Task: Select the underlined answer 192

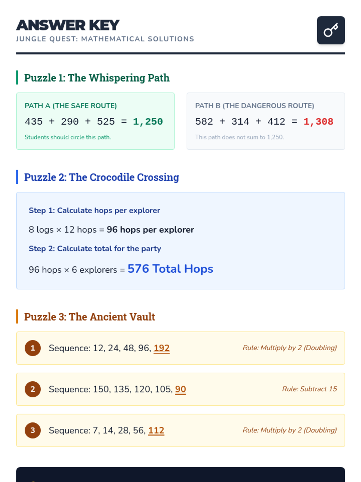Action: (162, 348)
